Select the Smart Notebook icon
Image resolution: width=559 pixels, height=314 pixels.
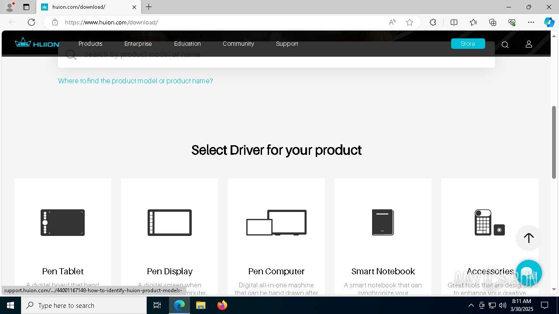[x=383, y=222]
